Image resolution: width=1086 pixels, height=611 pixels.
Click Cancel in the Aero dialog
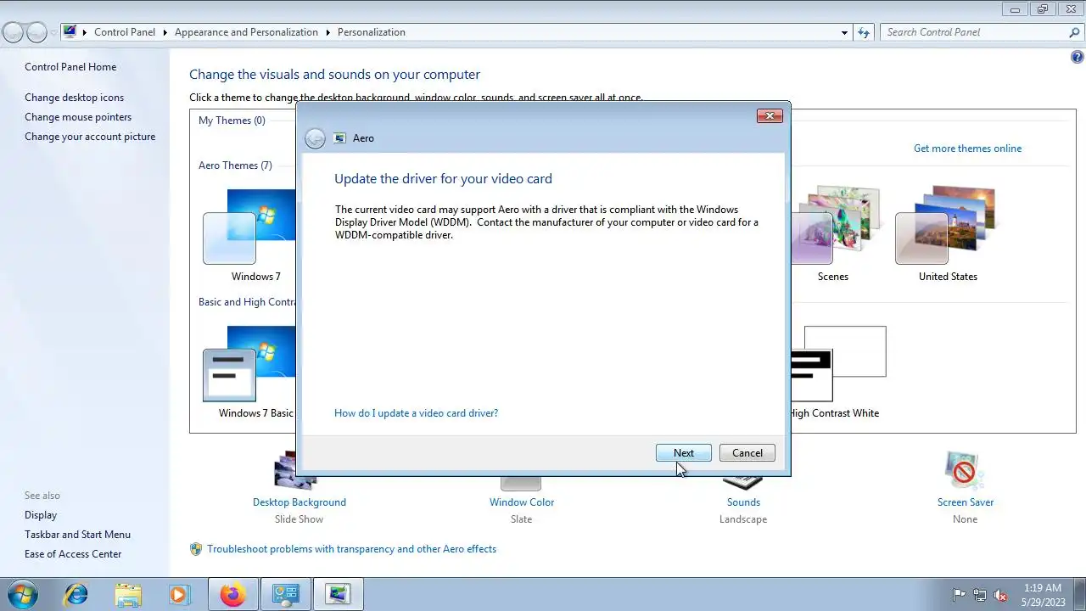[747, 453]
